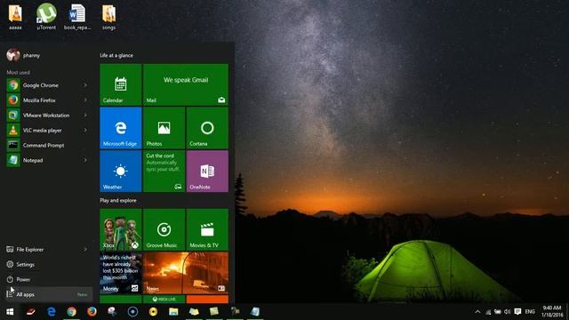Expand VLC media player jump list arrow
569x320 pixels.
pos(85,131)
